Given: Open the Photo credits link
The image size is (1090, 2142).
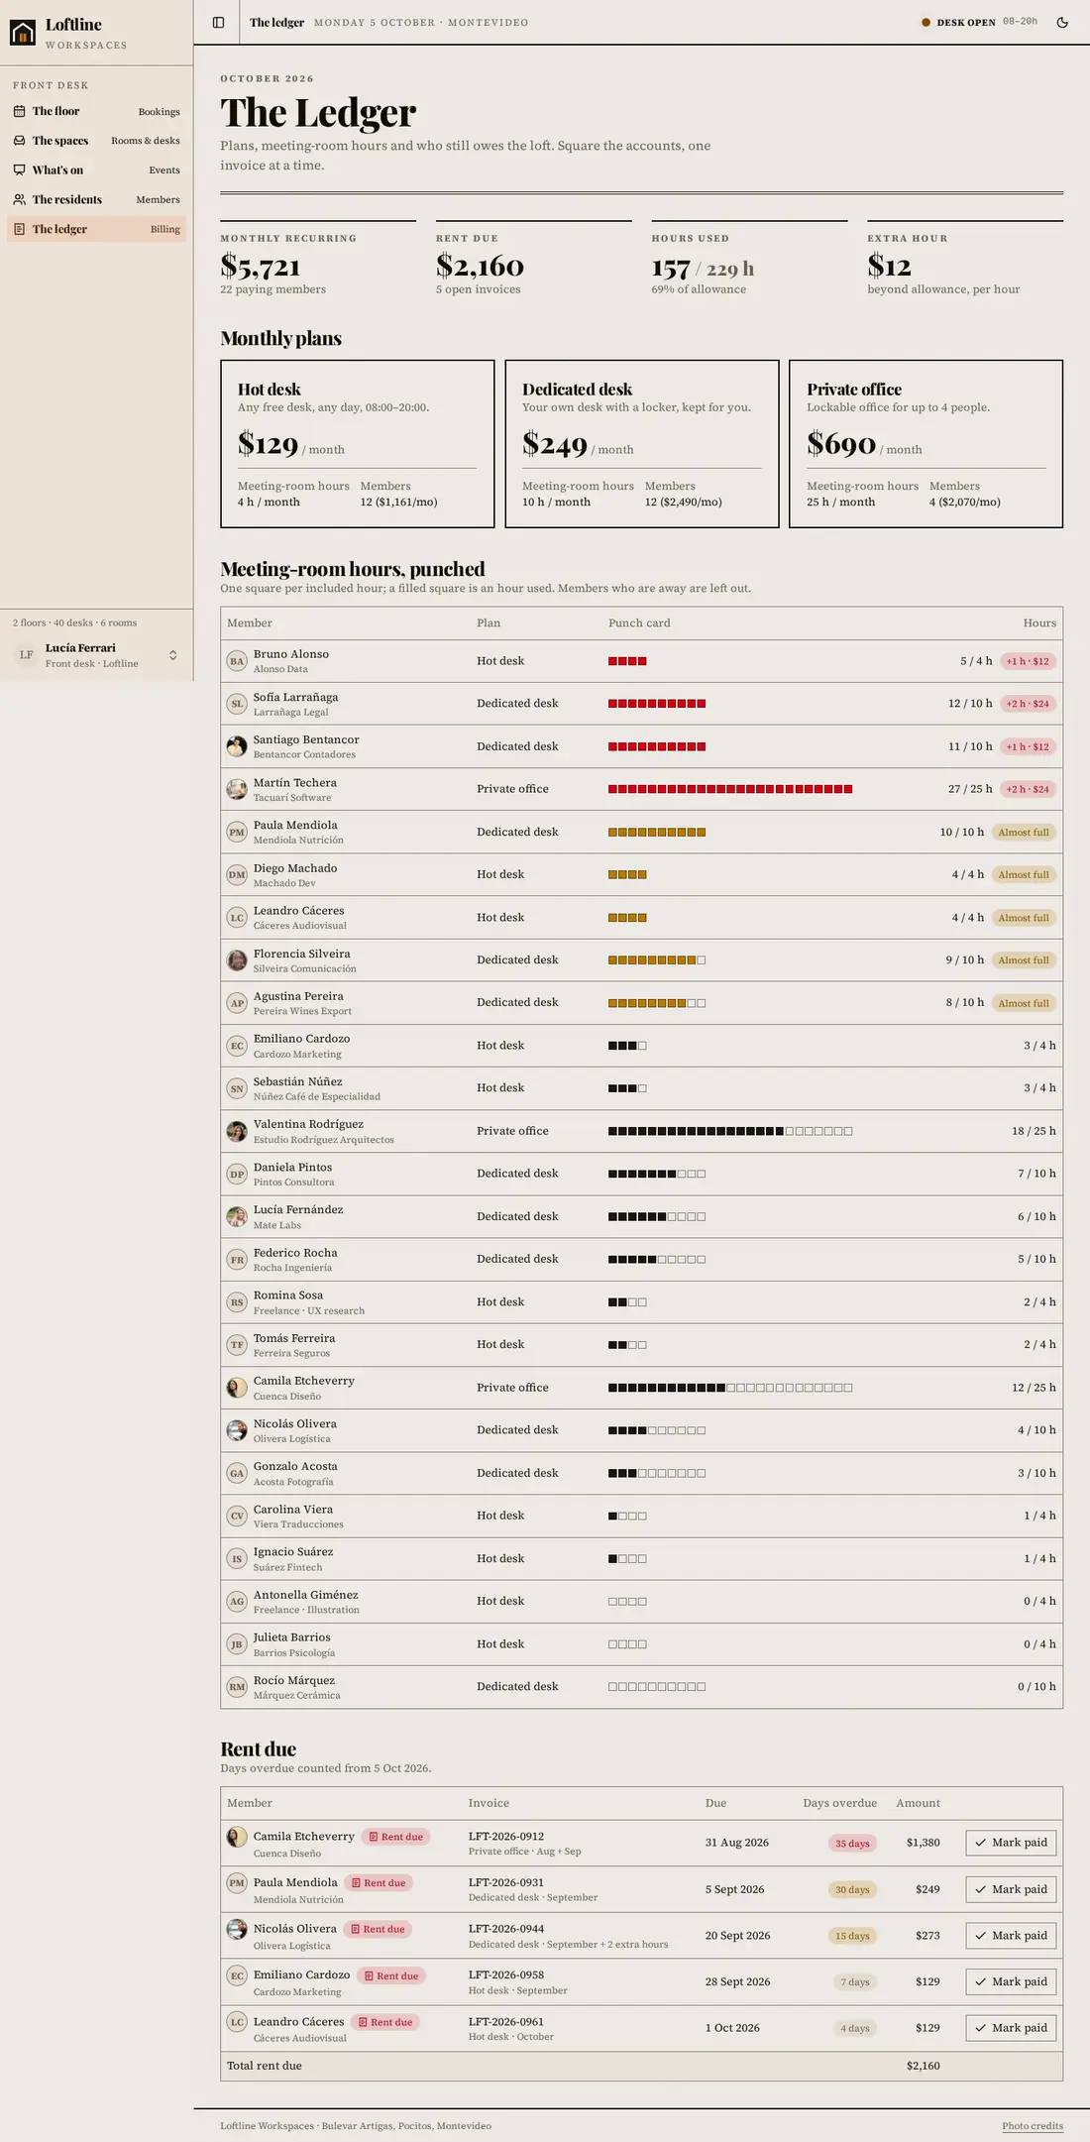Looking at the screenshot, I should (x=1033, y=2125).
